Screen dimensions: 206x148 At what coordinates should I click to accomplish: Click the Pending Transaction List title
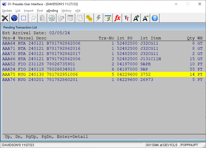pyautogui.click(x=20, y=27)
